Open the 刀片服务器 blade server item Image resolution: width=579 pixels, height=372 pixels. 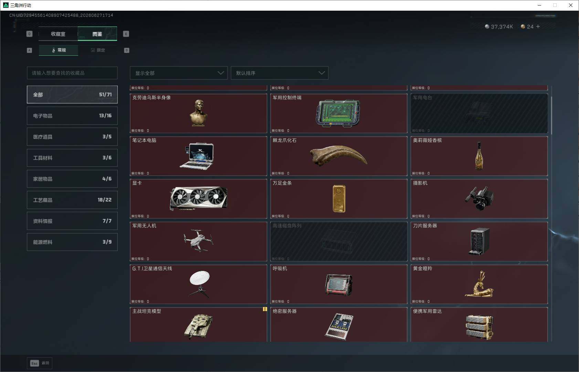click(x=479, y=241)
